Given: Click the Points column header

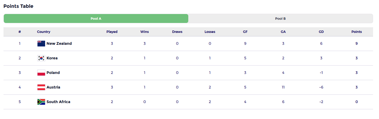Looking at the screenshot, I should click(357, 32).
